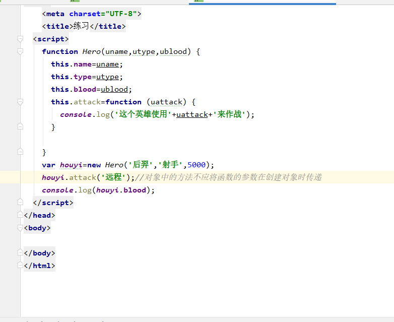Collapse the this.attack function fold marker

20,102
